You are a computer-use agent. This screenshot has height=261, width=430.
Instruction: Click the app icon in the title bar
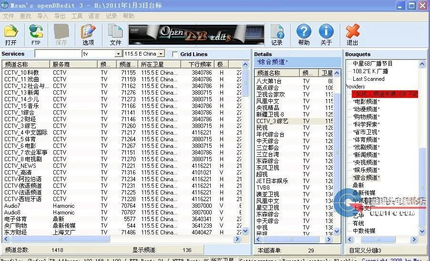coord(5,5)
